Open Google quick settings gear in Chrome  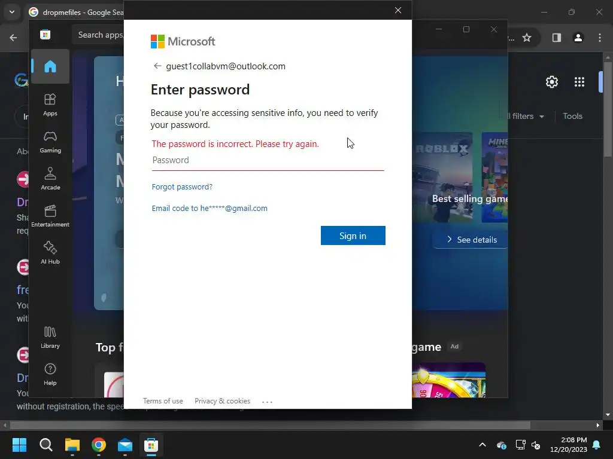[551, 82]
